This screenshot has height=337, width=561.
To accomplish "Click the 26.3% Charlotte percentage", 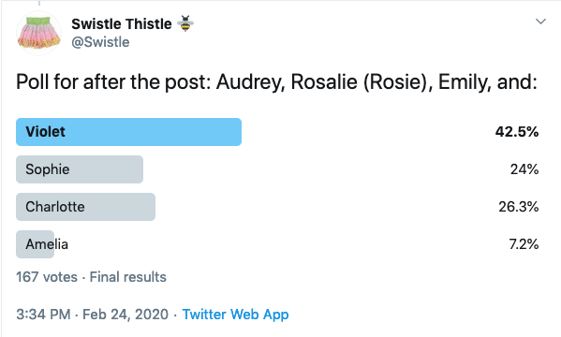I will (x=519, y=207).
